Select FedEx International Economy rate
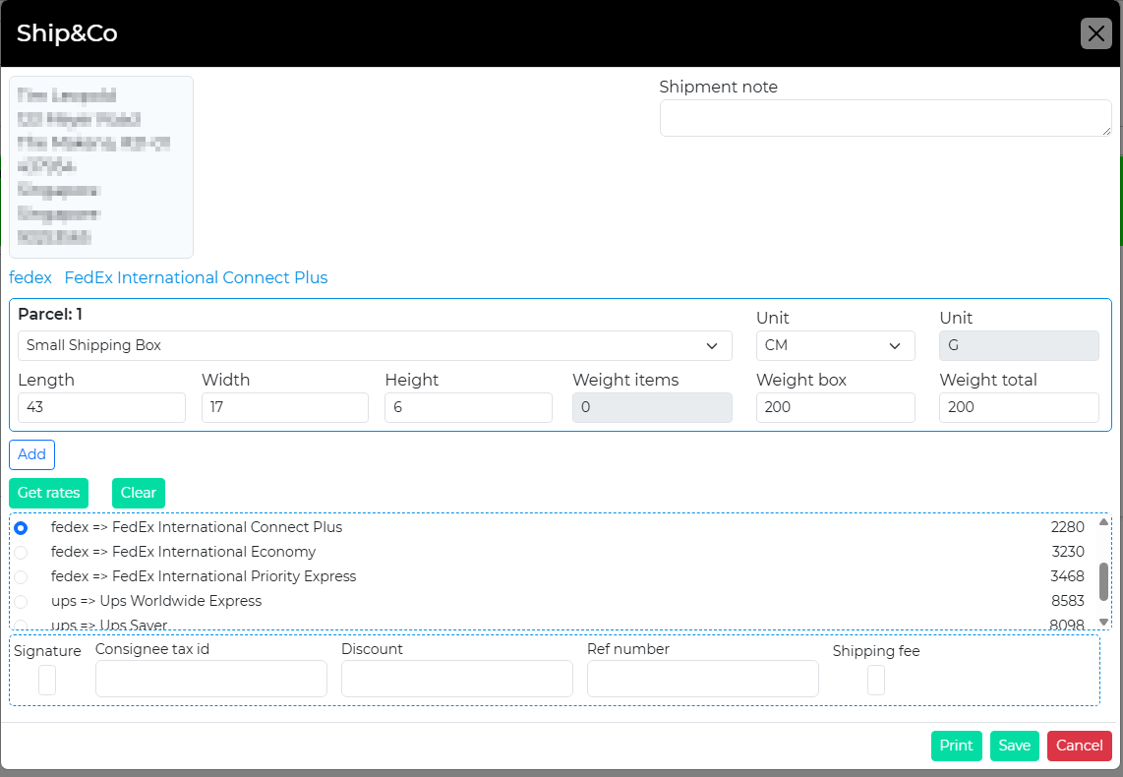Image resolution: width=1123 pixels, height=777 pixels. click(x=22, y=553)
